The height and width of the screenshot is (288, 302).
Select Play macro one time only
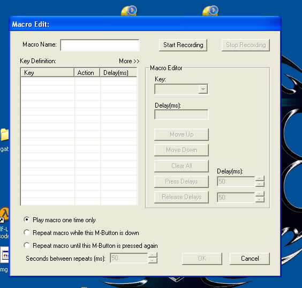pyautogui.click(x=27, y=219)
